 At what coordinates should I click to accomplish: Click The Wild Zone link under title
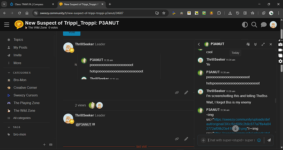click(37, 27)
